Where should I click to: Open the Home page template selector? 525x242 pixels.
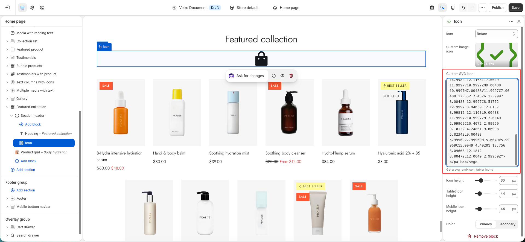point(286,8)
